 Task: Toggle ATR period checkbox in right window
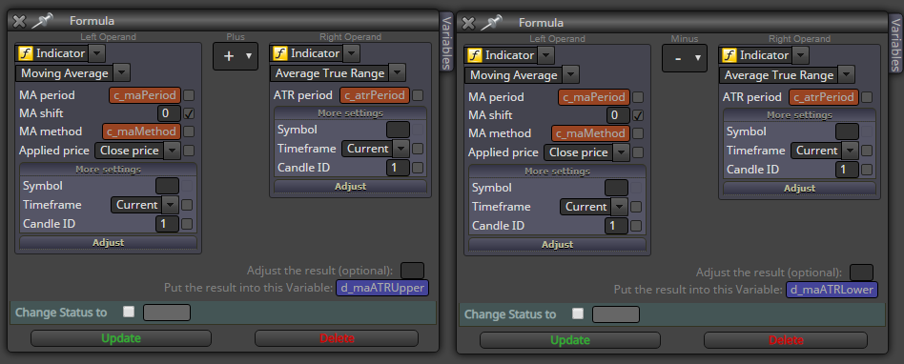[867, 97]
